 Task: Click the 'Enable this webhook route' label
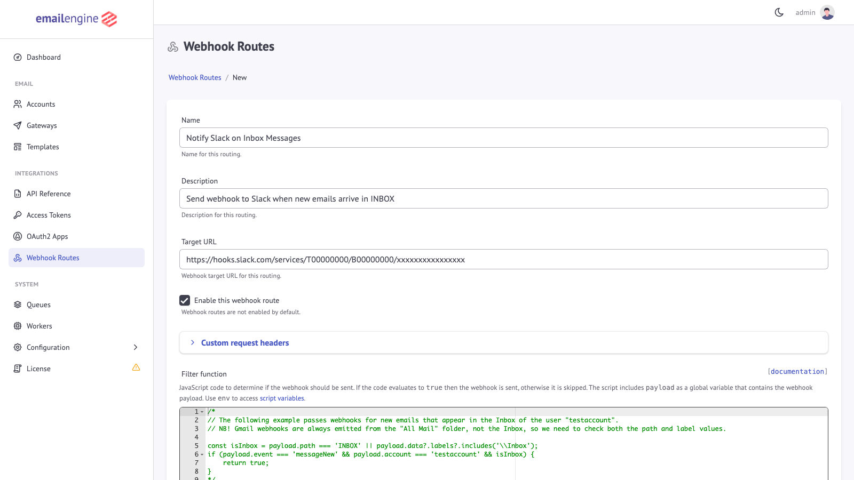pos(236,300)
